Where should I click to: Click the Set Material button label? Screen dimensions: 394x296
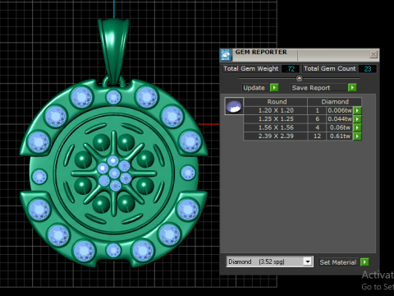tap(338, 262)
